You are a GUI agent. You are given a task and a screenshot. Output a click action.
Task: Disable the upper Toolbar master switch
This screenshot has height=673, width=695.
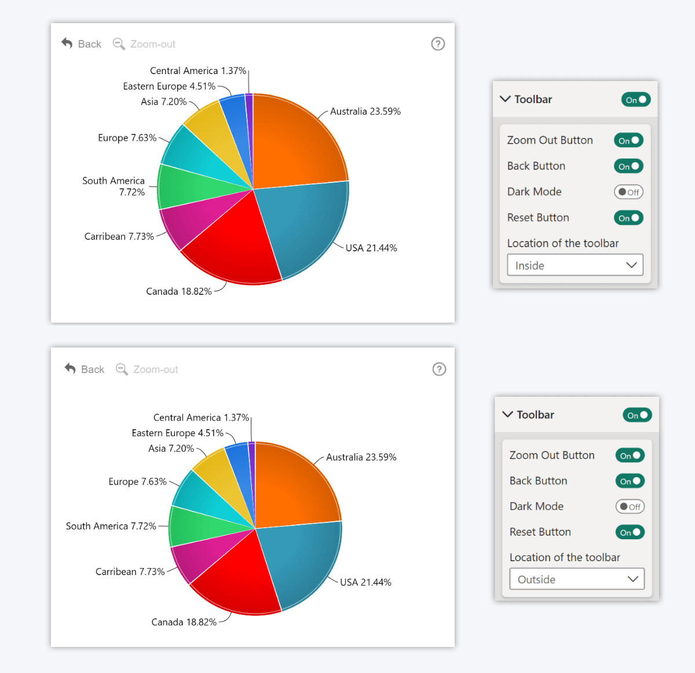point(635,100)
